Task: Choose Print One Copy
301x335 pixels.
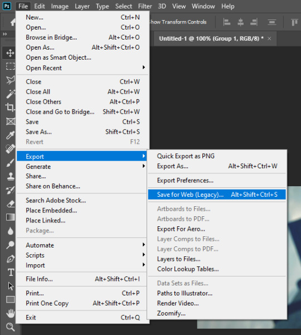Action: (x=82, y=303)
